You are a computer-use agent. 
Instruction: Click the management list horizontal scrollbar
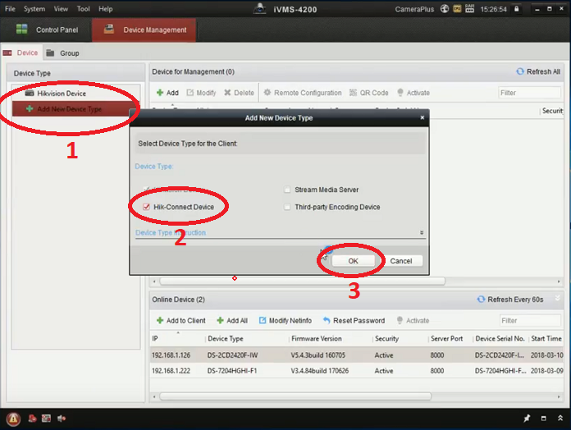302,281
